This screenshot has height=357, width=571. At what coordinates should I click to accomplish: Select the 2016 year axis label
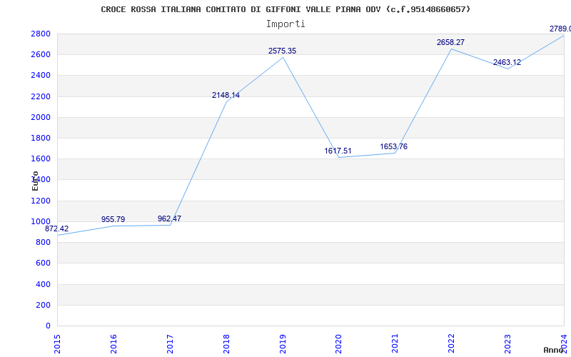113,344
